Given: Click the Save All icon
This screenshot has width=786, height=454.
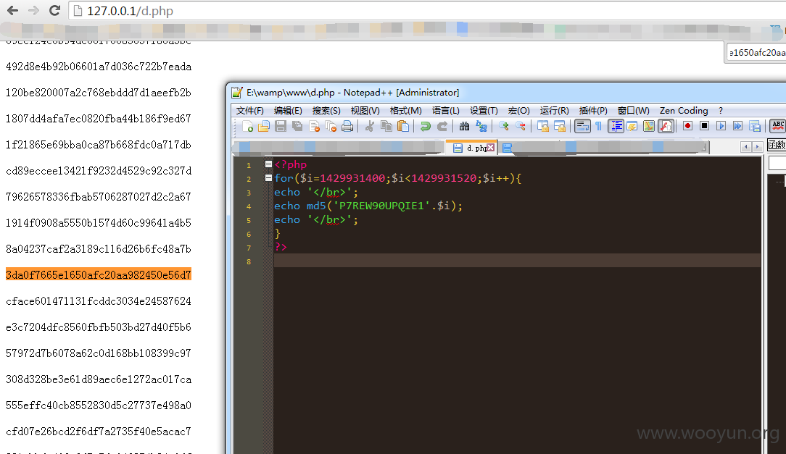Looking at the screenshot, I should click(x=297, y=126).
